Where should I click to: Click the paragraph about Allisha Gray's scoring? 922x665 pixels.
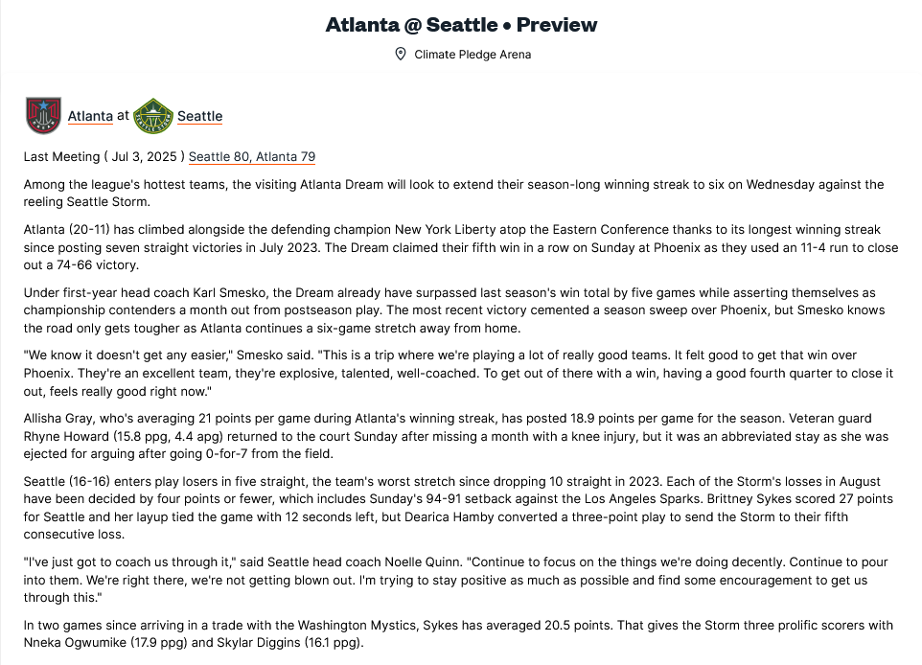455,436
